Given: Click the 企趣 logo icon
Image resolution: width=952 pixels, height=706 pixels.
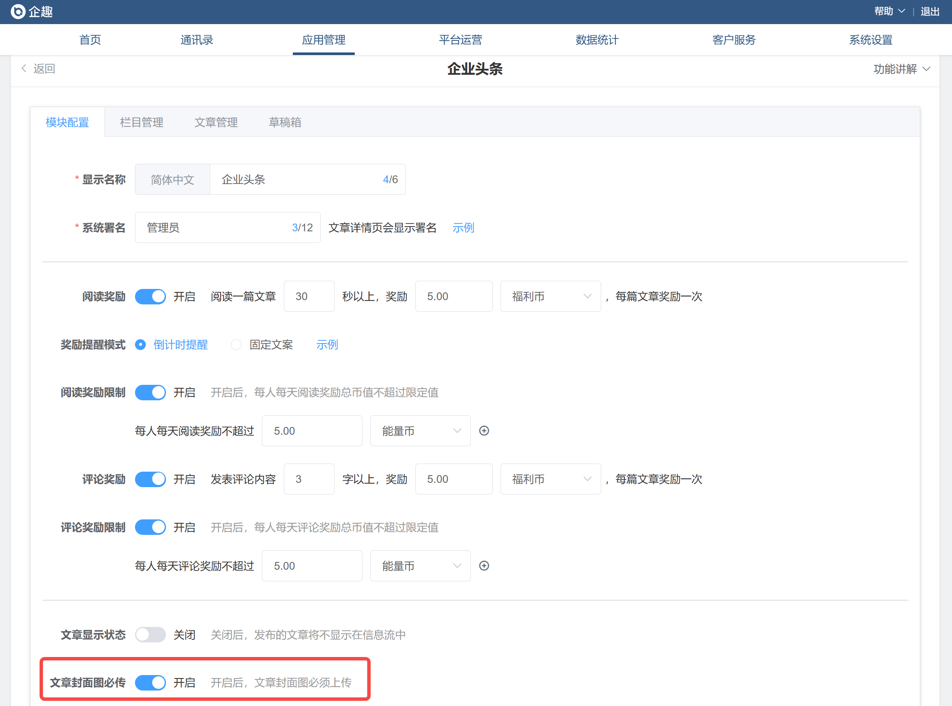Looking at the screenshot, I should tap(18, 12).
